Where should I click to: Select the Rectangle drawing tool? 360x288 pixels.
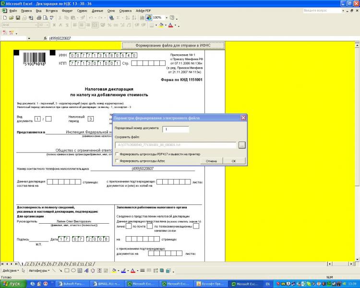click(x=67, y=270)
